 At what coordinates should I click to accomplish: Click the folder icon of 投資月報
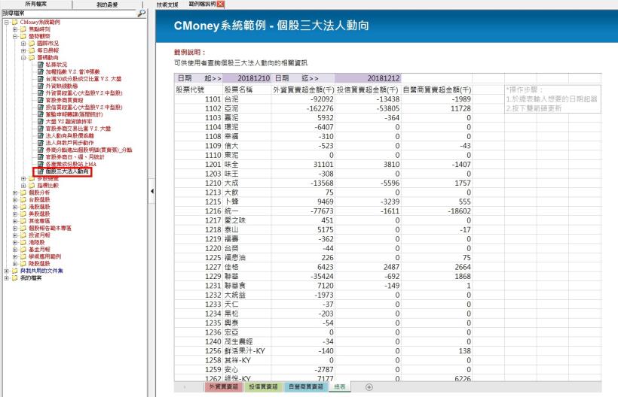tap(23, 235)
